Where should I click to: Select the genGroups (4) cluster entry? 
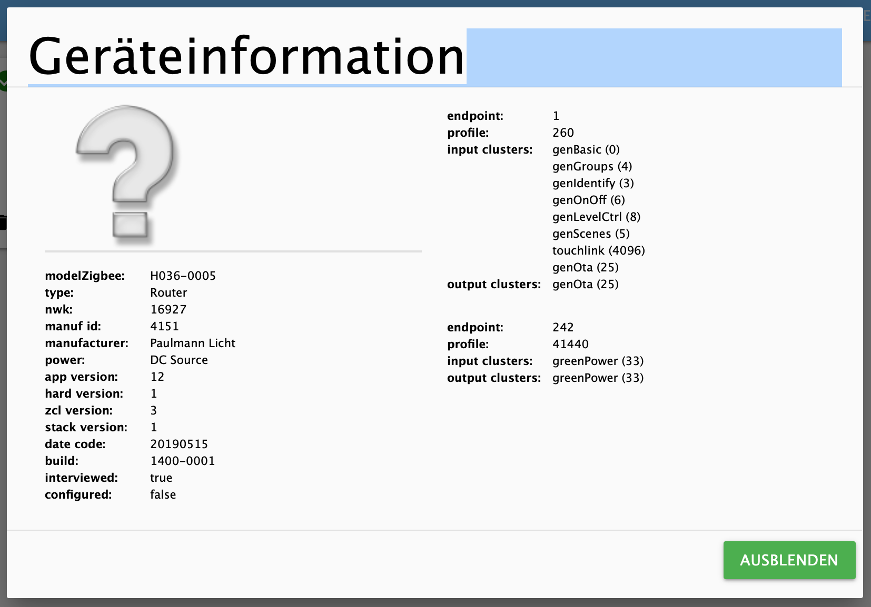[592, 166]
